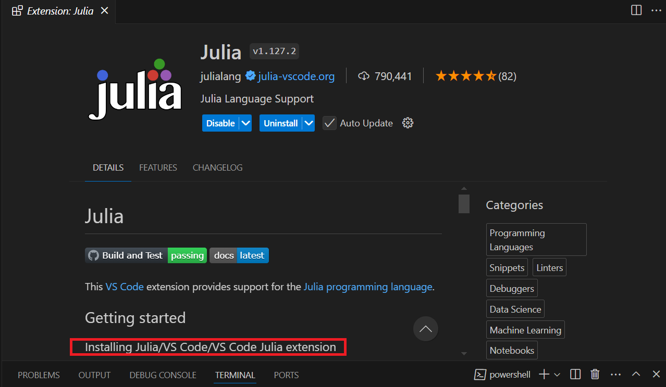This screenshot has width=666, height=387.
Task: Close the bottom panel
Action: 656,375
